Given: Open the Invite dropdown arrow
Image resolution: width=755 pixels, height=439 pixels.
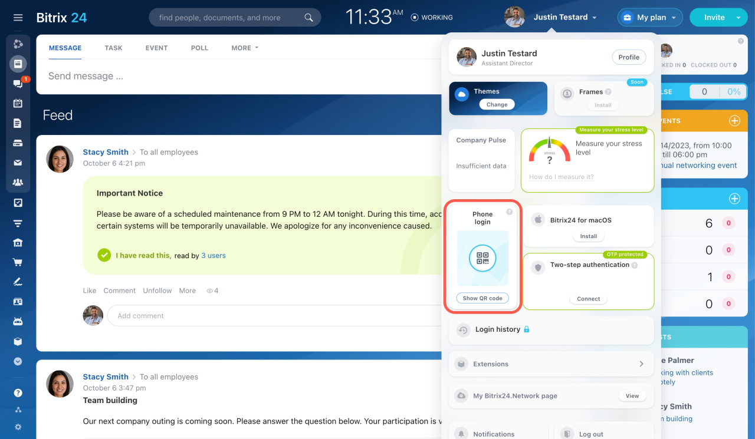Looking at the screenshot, I should [x=738, y=18].
